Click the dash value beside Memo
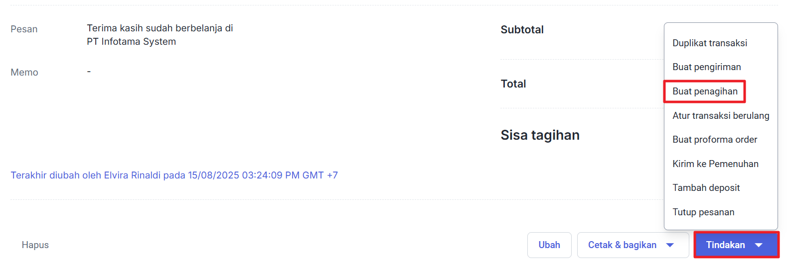The height and width of the screenshot is (263, 787). pyautogui.click(x=89, y=72)
